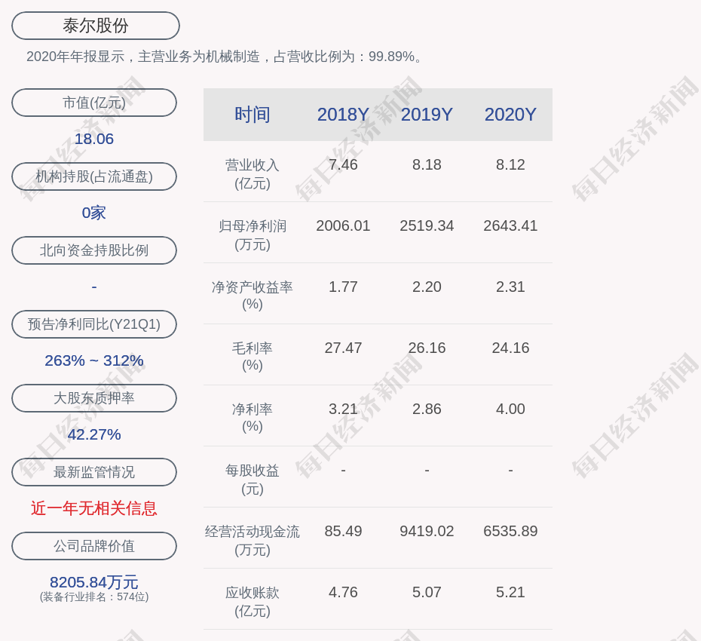Click the 机构持股(占流通盘) label
701x641 pixels.
coord(94,176)
